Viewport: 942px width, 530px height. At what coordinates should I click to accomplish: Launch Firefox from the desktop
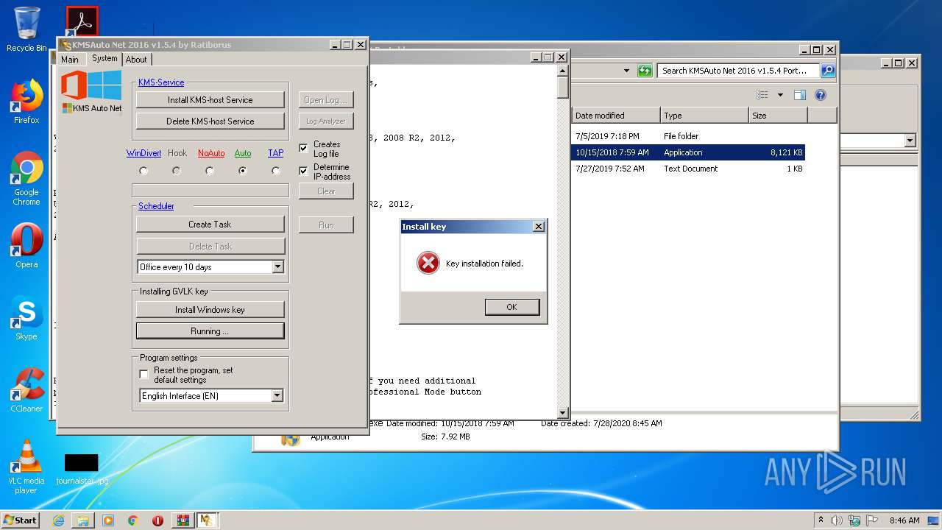tap(26, 102)
